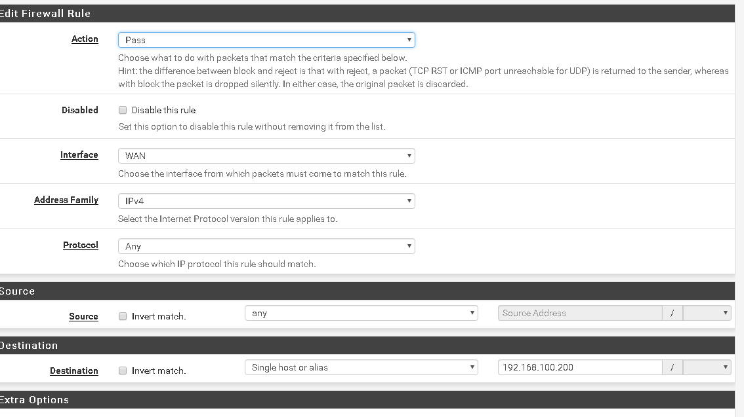Open the Source subnet mask dropdown
Image resolution: width=744 pixels, height=417 pixels.
click(x=707, y=313)
